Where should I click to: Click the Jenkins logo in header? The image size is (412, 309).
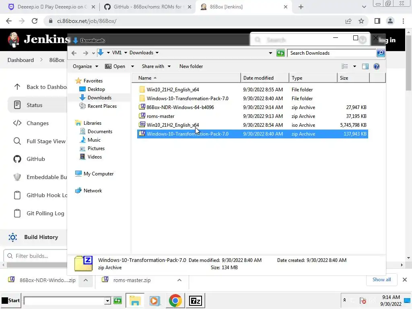(13, 40)
